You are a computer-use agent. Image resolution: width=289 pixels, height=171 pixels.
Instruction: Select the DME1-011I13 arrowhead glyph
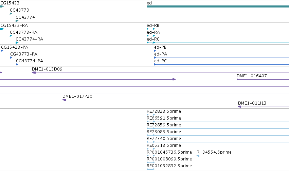(239, 107)
